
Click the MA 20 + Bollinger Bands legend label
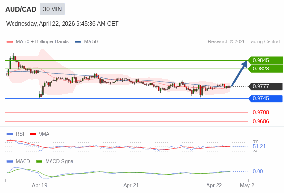42,42
